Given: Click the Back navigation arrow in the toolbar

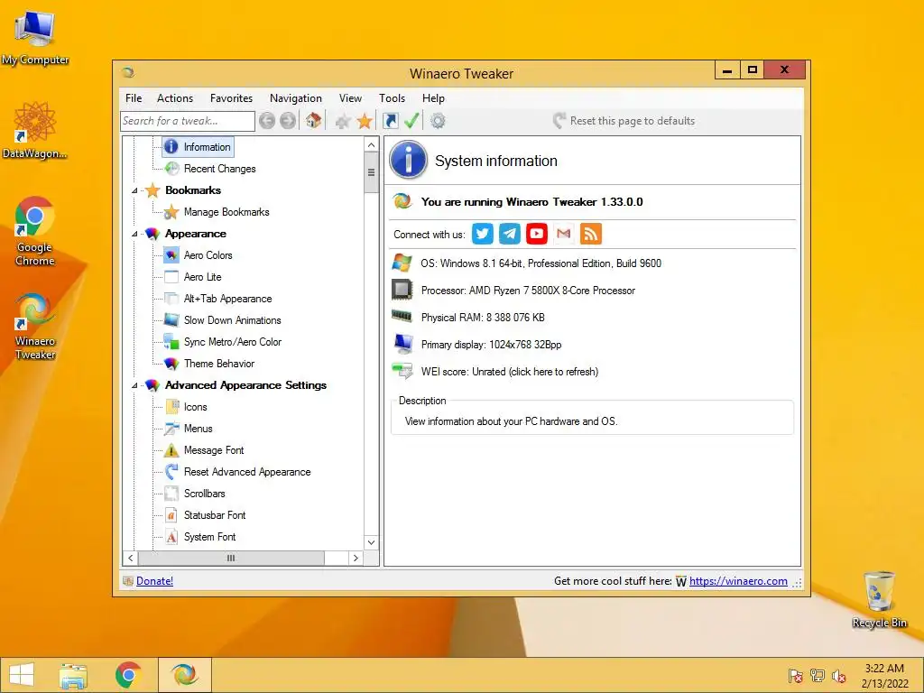Looking at the screenshot, I should (267, 121).
